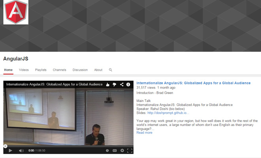View the About tab
The height and width of the screenshot is (158, 261).
tap(98, 70)
